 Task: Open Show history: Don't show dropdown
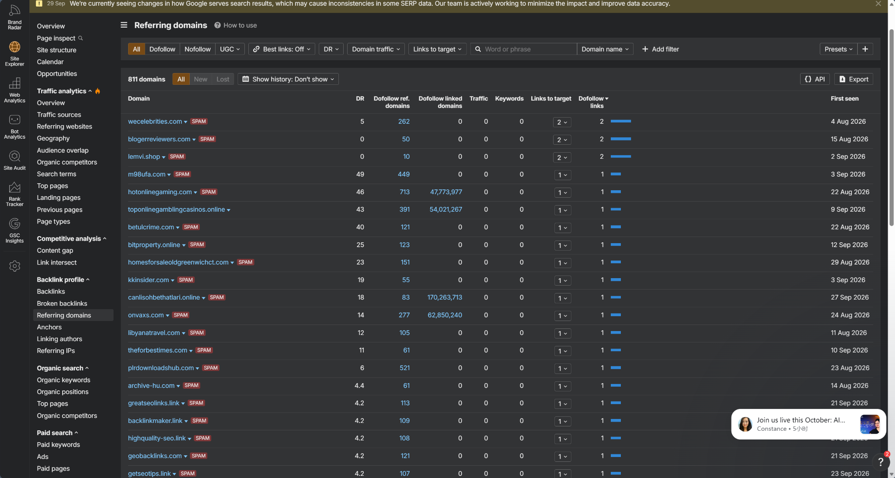point(288,79)
